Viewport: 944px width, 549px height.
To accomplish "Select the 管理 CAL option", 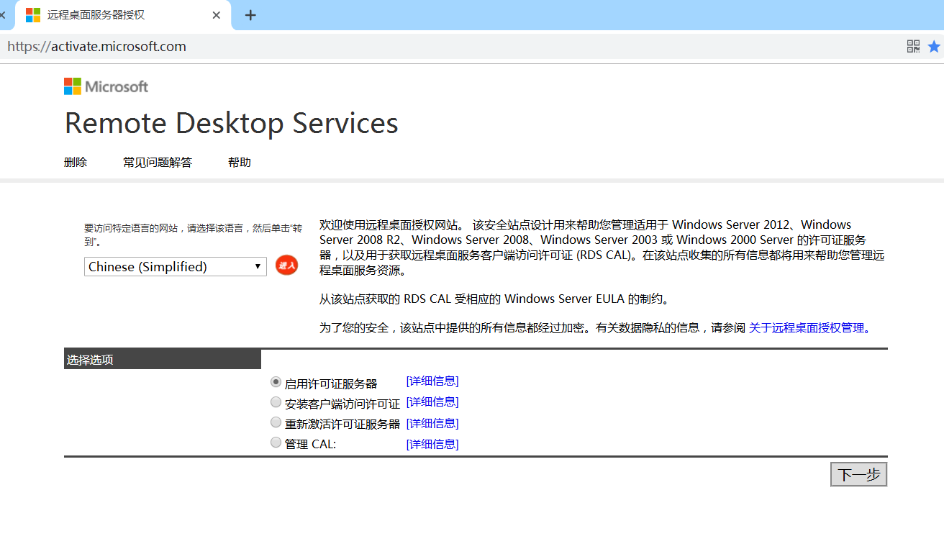I will (x=276, y=442).
